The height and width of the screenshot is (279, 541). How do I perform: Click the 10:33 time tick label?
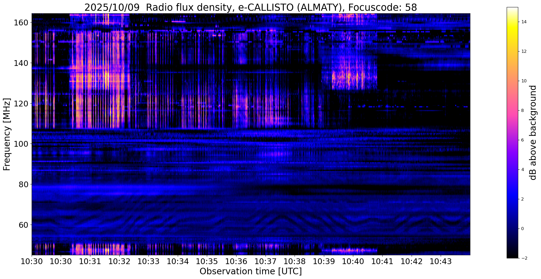[x=148, y=261]
